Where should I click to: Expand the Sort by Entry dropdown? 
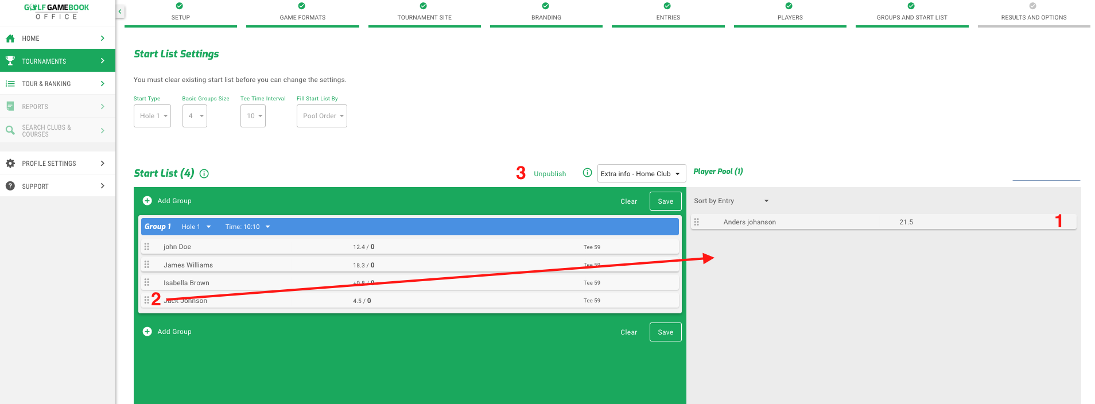pyautogui.click(x=731, y=201)
